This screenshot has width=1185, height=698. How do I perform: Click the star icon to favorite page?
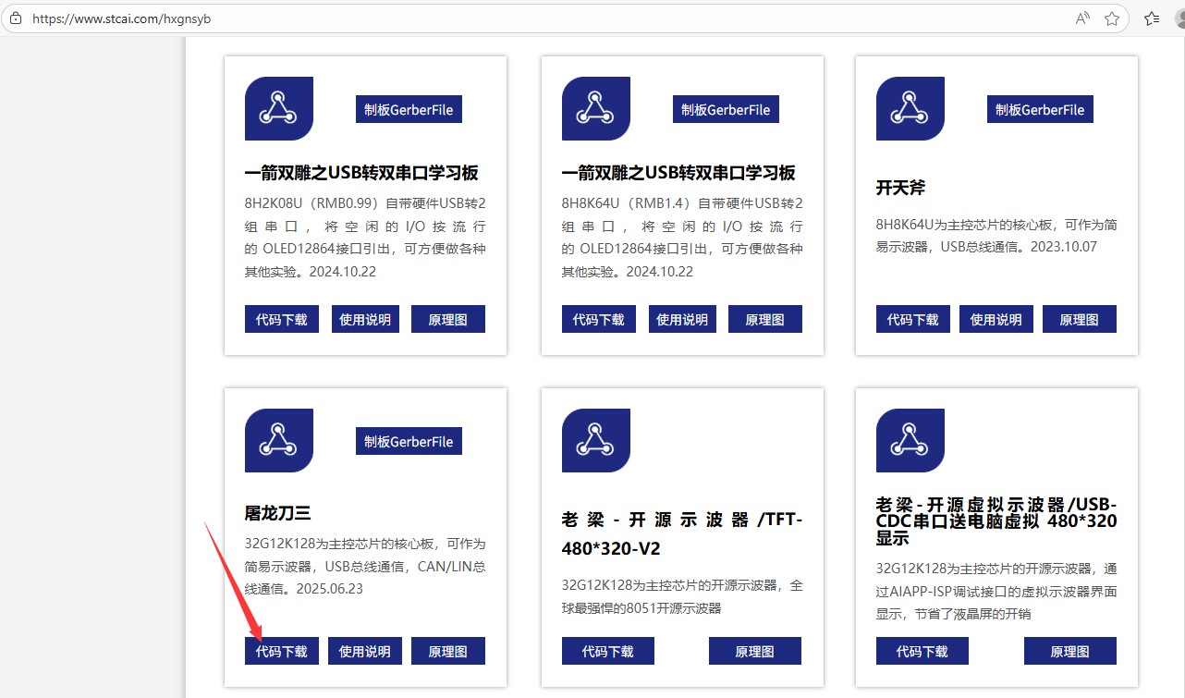(x=1112, y=18)
